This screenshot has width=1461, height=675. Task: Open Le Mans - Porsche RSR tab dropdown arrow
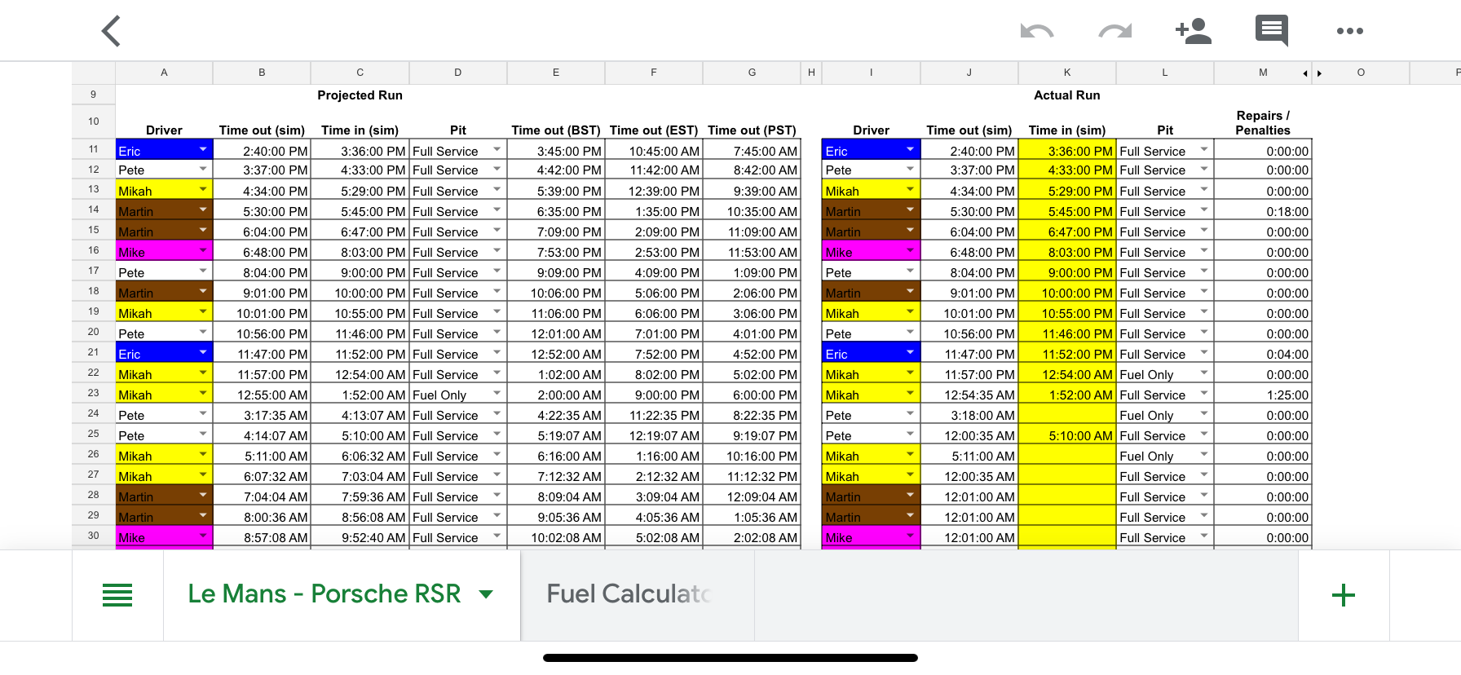tap(486, 594)
